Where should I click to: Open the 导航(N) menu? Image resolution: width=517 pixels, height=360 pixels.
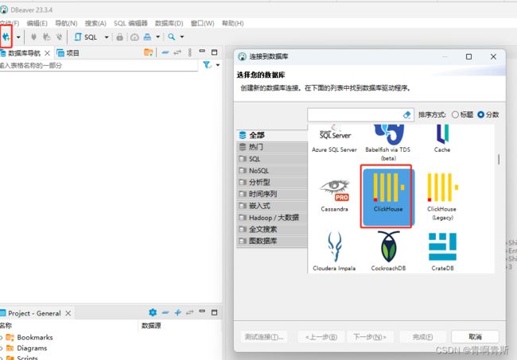[x=66, y=23]
